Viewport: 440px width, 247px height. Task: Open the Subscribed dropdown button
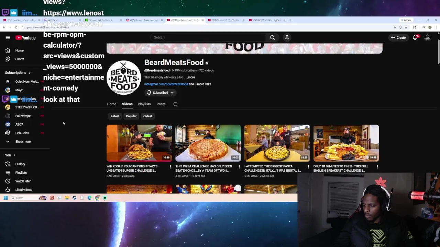pos(161,93)
